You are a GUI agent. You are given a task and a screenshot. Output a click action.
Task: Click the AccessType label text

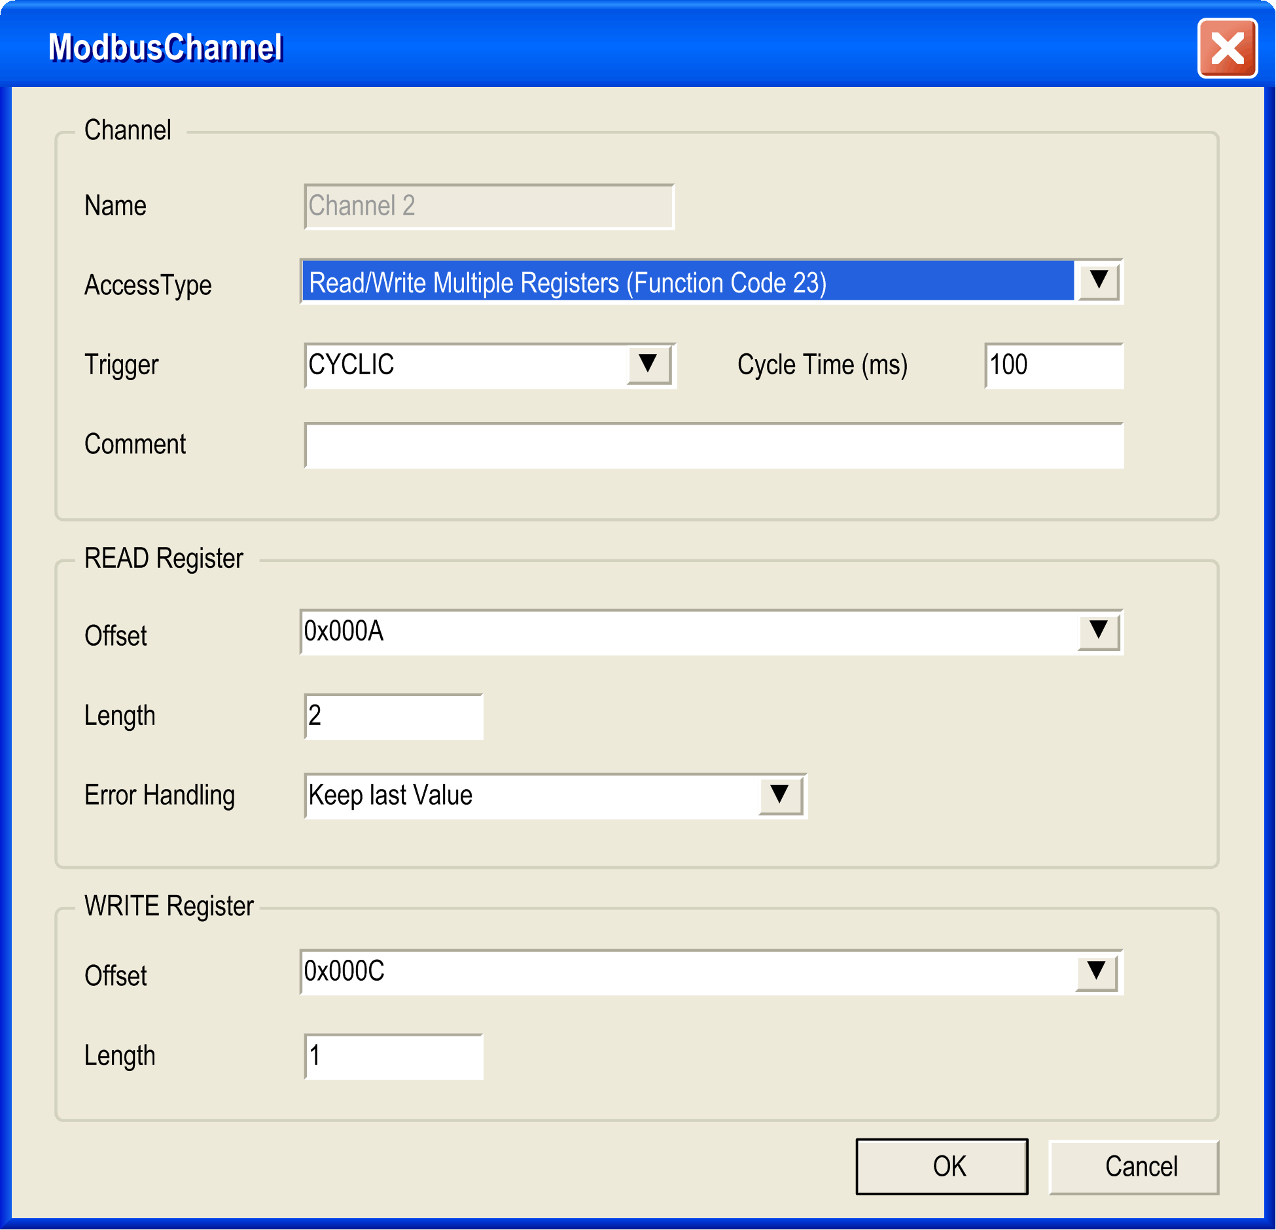coord(148,285)
